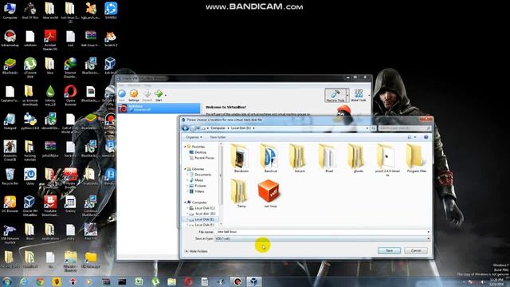Click Start in the VirtualBox toolbar

(x=159, y=96)
